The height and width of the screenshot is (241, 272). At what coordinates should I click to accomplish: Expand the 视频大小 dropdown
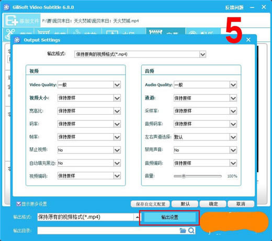tap(117, 98)
